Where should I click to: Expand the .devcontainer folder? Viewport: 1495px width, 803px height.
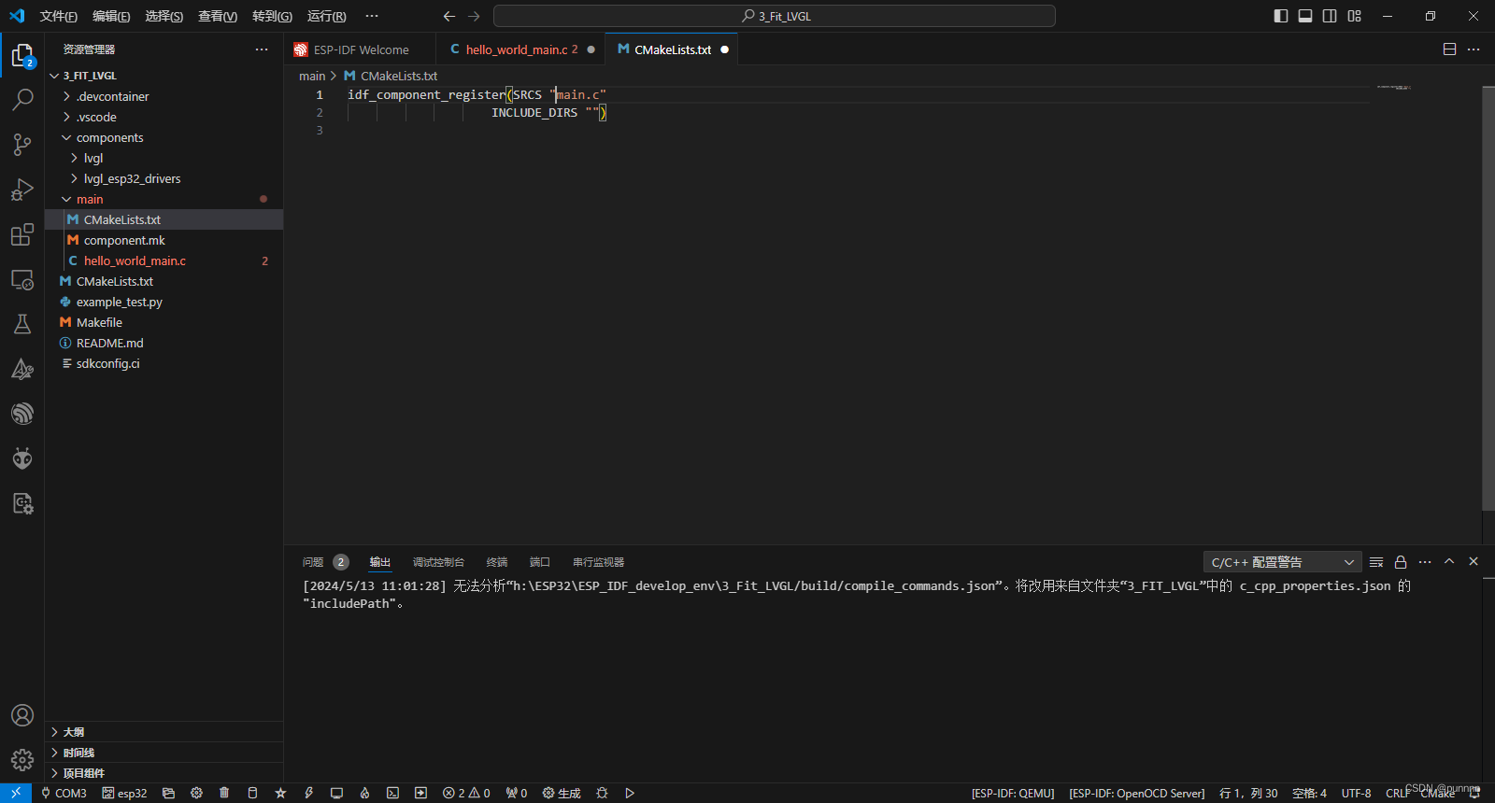tap(164, 96)
